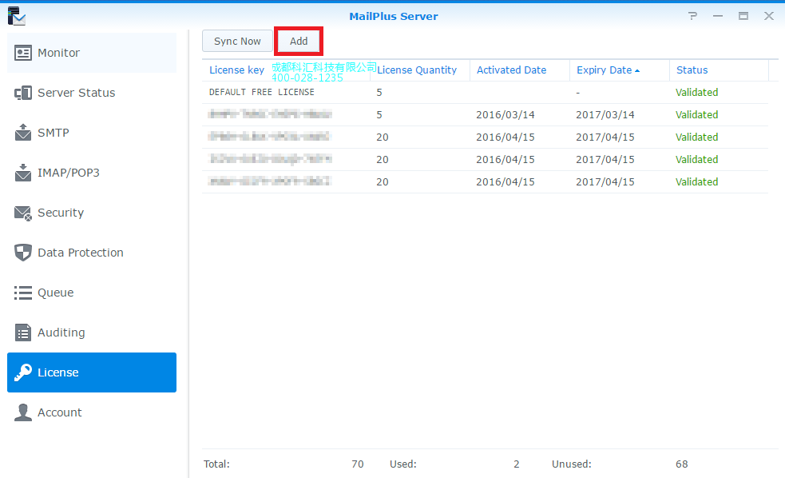
Task: Click Used value 2
Action: [x=516, y=464]
